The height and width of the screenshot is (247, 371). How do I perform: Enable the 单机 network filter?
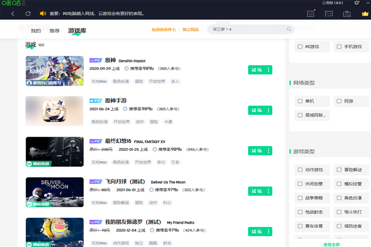(x=300, y=101)
